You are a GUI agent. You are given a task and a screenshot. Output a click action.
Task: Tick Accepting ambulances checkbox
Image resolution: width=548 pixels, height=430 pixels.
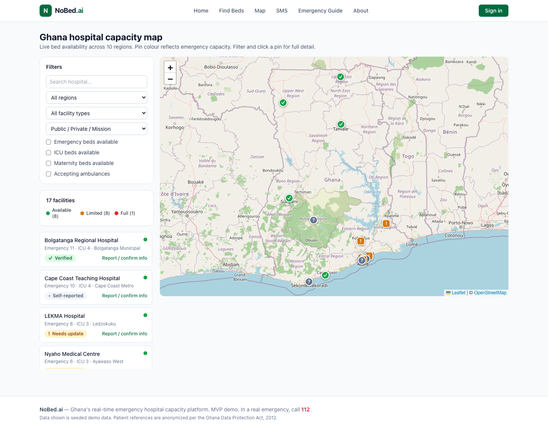pos(48,174)
